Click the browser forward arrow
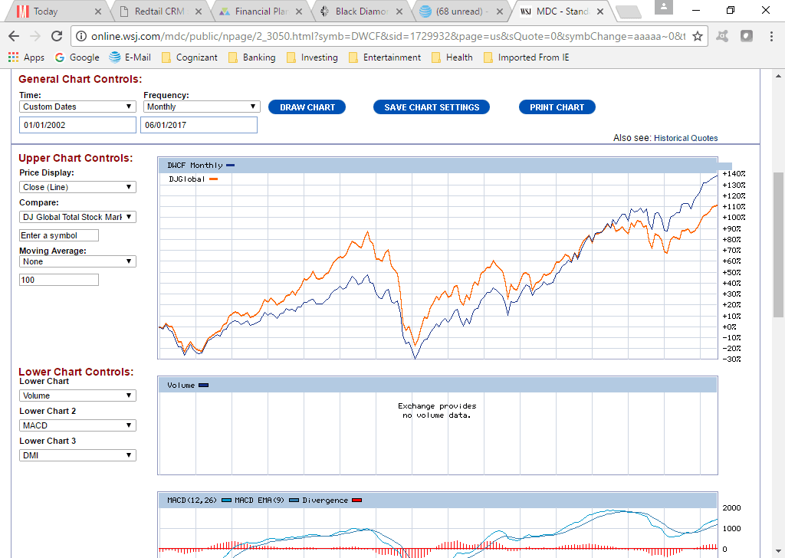 point(35,36)
